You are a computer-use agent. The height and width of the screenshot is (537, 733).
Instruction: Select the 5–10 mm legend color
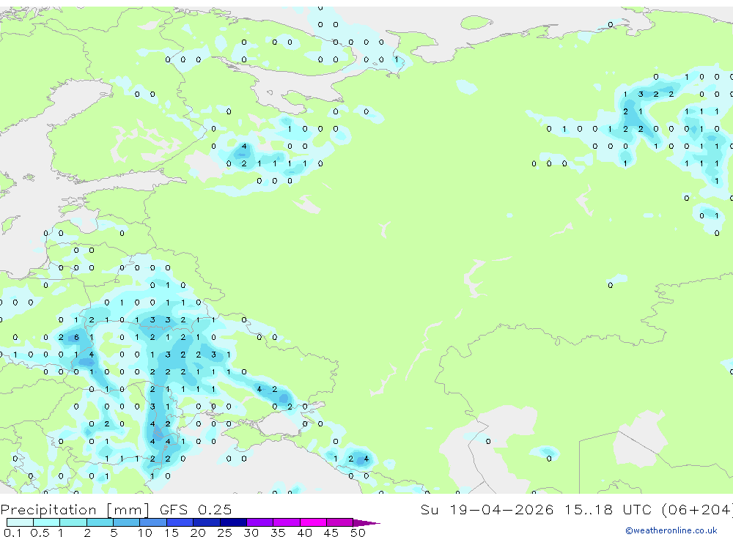(126, 522)
